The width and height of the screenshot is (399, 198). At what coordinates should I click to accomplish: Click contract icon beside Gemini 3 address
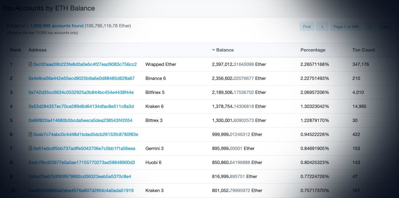pyautogui.click(x=30, y=148)
